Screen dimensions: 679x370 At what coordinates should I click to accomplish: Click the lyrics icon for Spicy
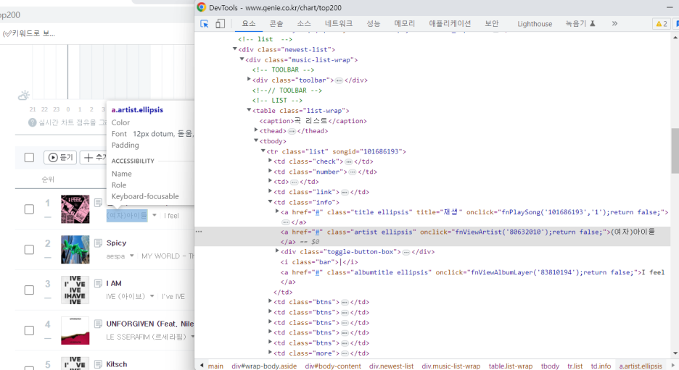point(99,243)
